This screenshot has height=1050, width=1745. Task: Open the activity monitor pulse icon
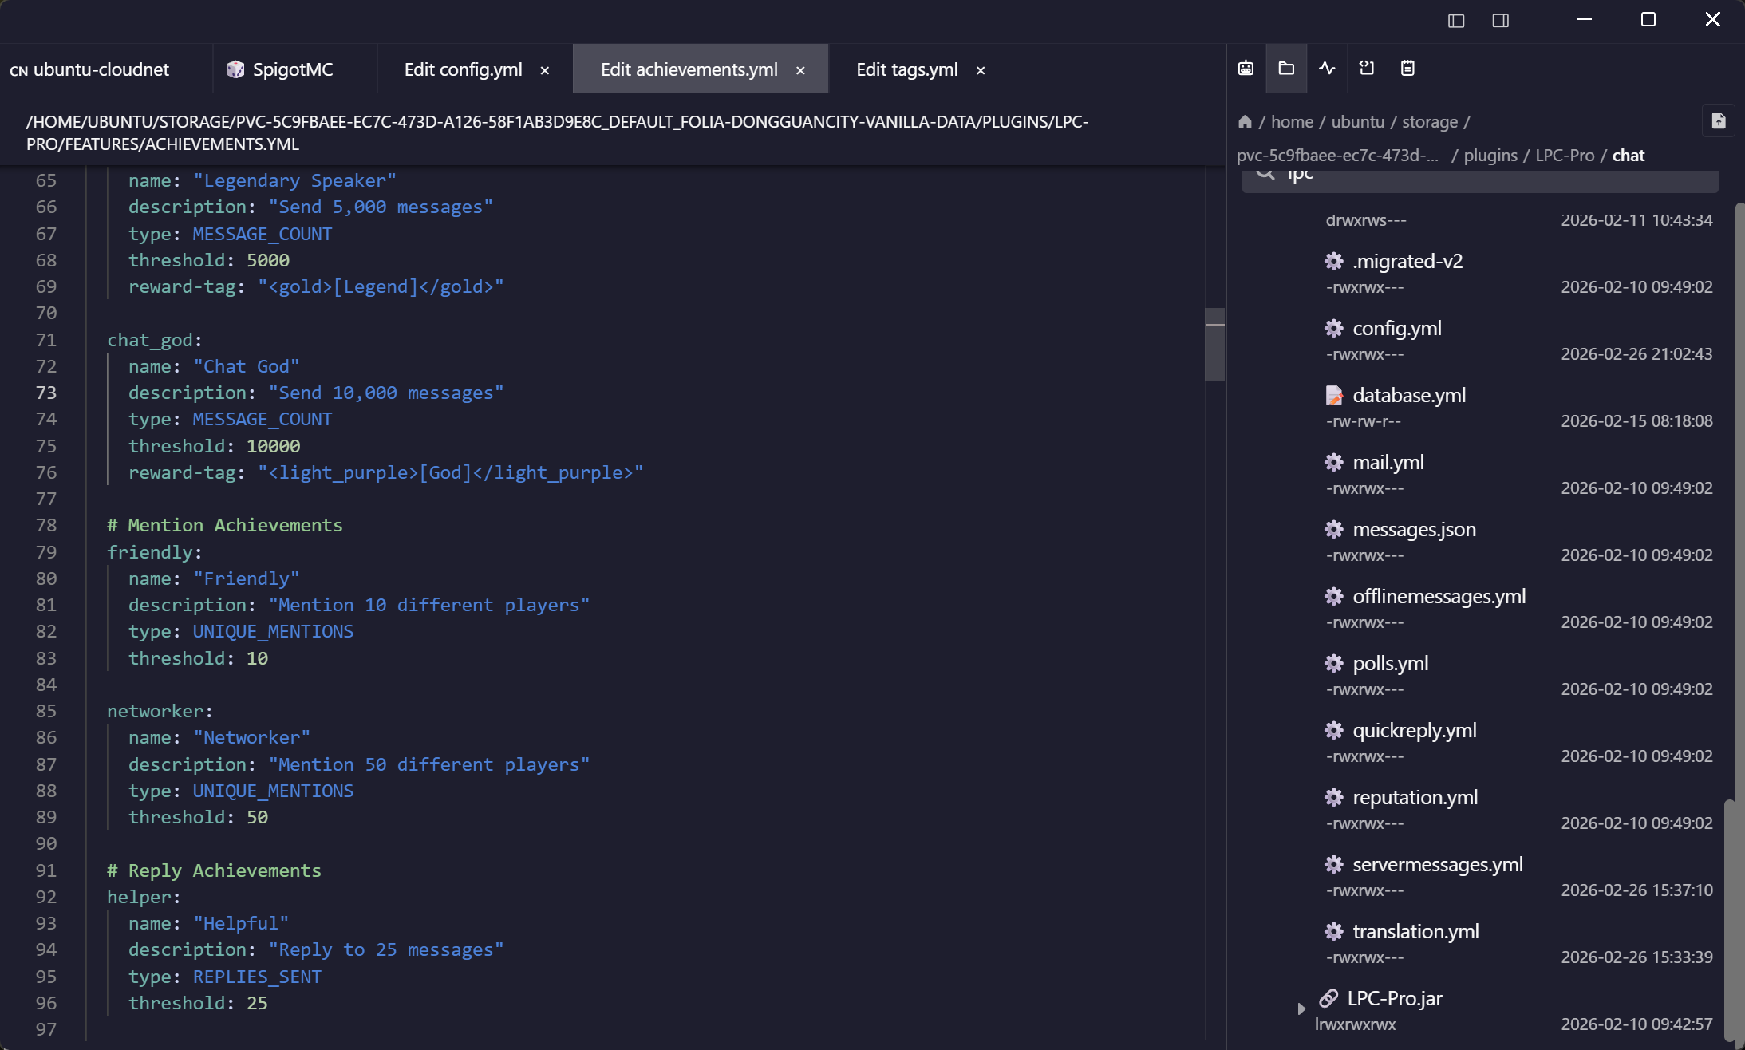pyautogui.click(x=1327, y=69)
